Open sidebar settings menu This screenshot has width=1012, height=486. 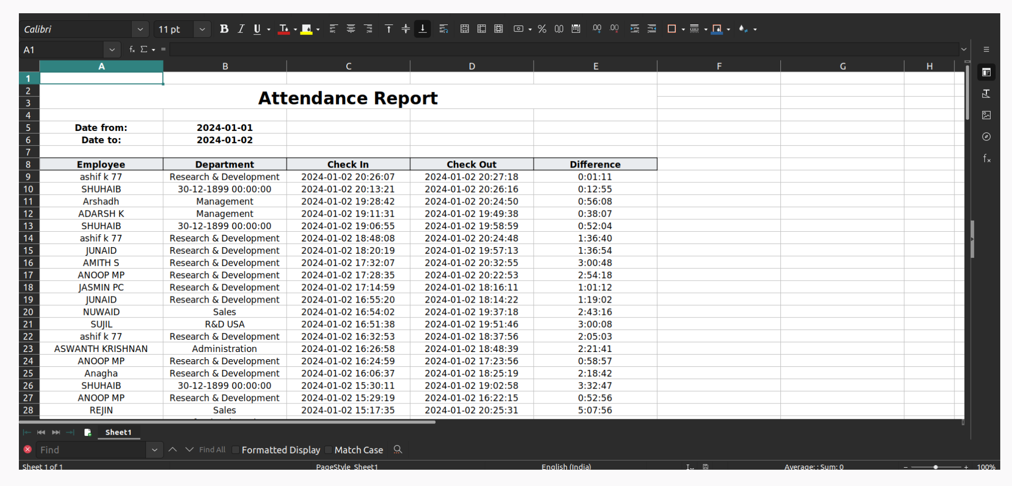click(x=986, y=49)
